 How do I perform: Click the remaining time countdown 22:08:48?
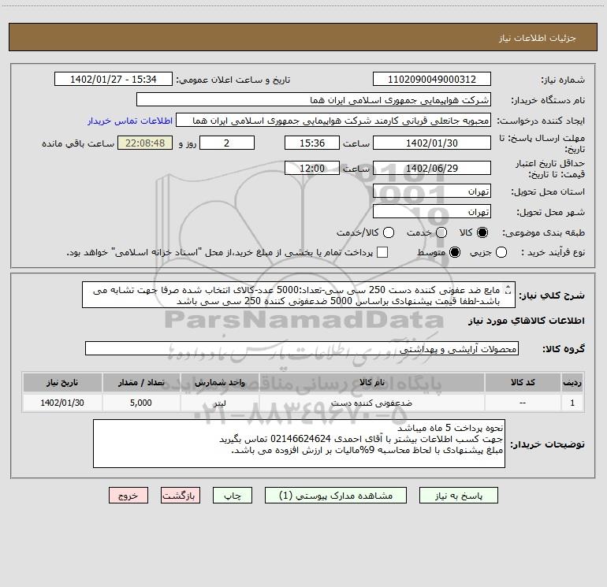(145, 143)
